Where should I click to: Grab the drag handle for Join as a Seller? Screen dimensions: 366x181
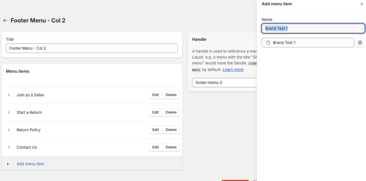[9, 95]
